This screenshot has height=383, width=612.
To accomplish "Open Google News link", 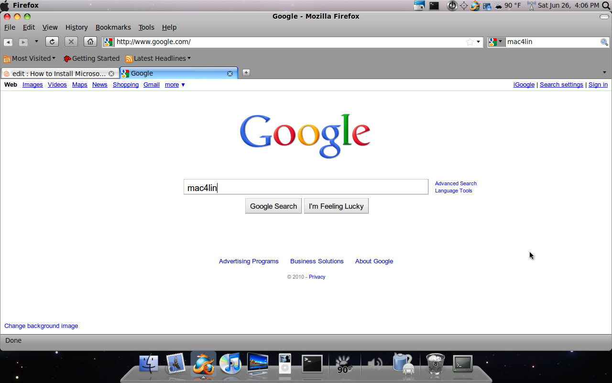I will 100,85.
